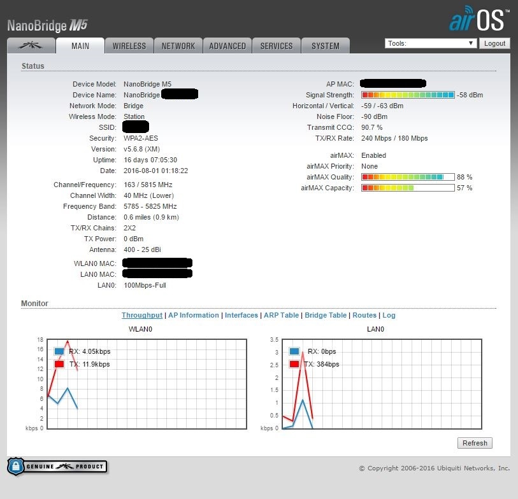Open the Ubiquiti logo tab
Image resolution: width=518 pixels, height=499 pixels.
pos(30,46)
